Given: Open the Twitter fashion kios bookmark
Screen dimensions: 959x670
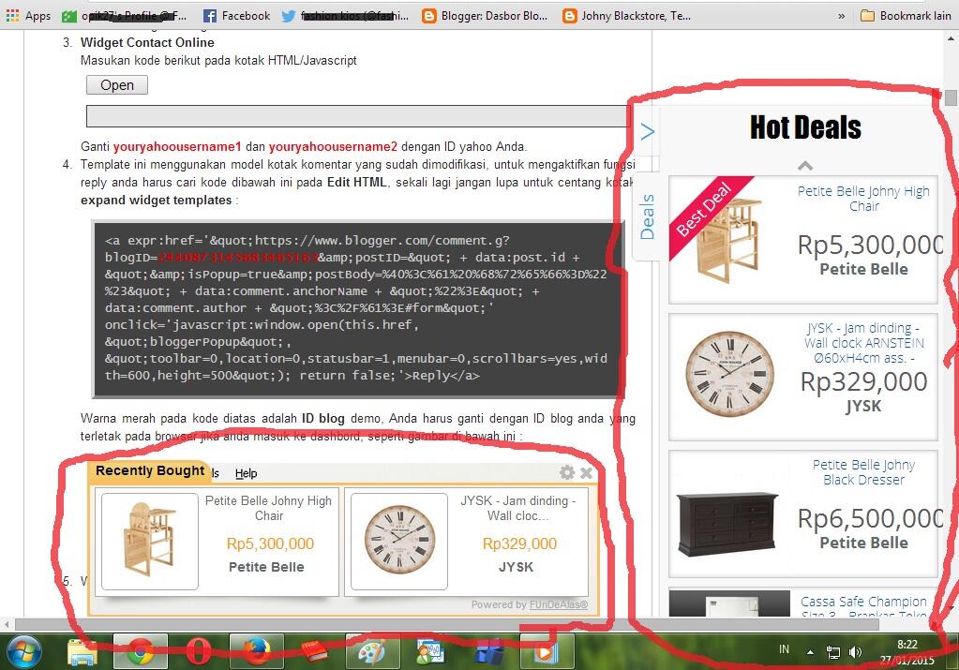Looking at the screenshot, I should 345,16.
